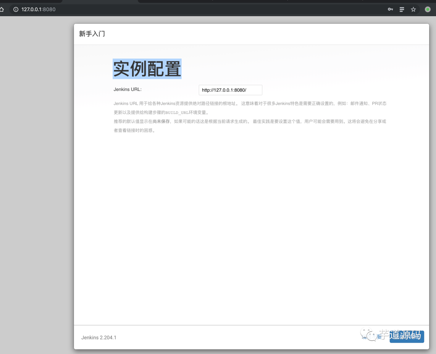Viewport: 436px width, 354px height.
Task: Click the blue 保存并完成 button
Action: point(407,337)
